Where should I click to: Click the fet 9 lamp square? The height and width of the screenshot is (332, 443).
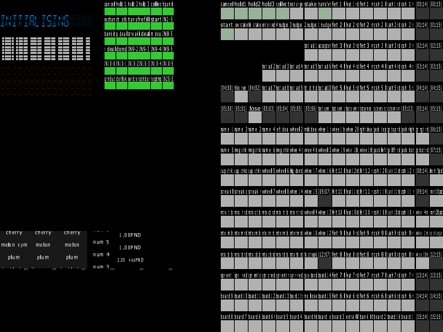pyautogui.click(x=338, y=243)
